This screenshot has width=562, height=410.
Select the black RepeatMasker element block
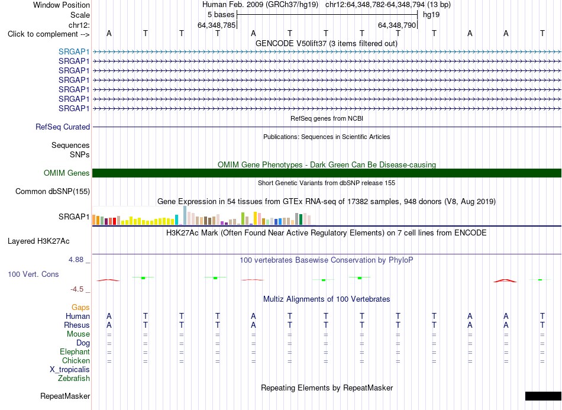click(x=543, y=396)
